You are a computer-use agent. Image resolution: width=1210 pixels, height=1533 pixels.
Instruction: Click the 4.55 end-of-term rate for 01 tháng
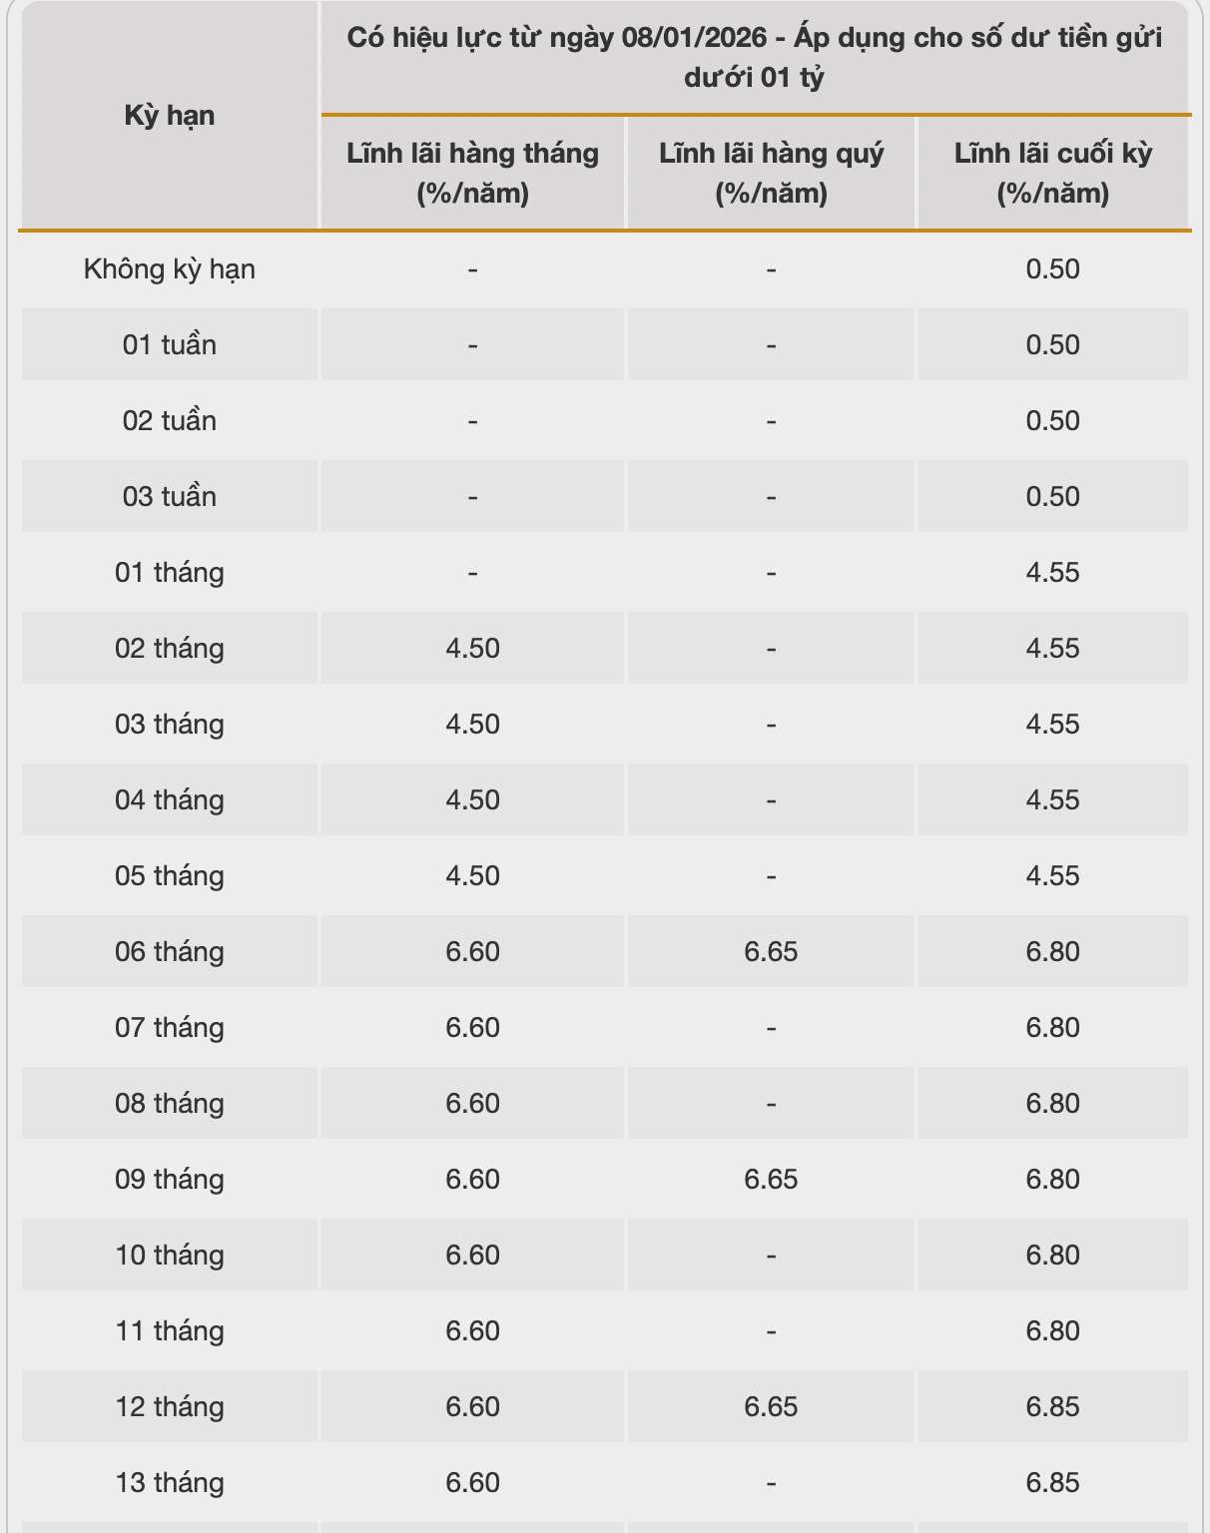tap(1053, 573)
